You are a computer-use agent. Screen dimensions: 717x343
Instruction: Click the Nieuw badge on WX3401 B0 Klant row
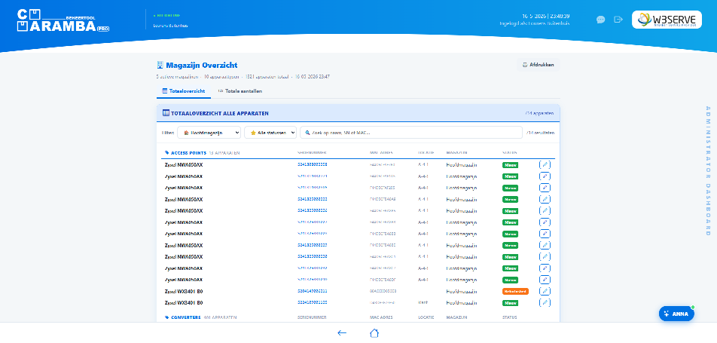(510, 303)
